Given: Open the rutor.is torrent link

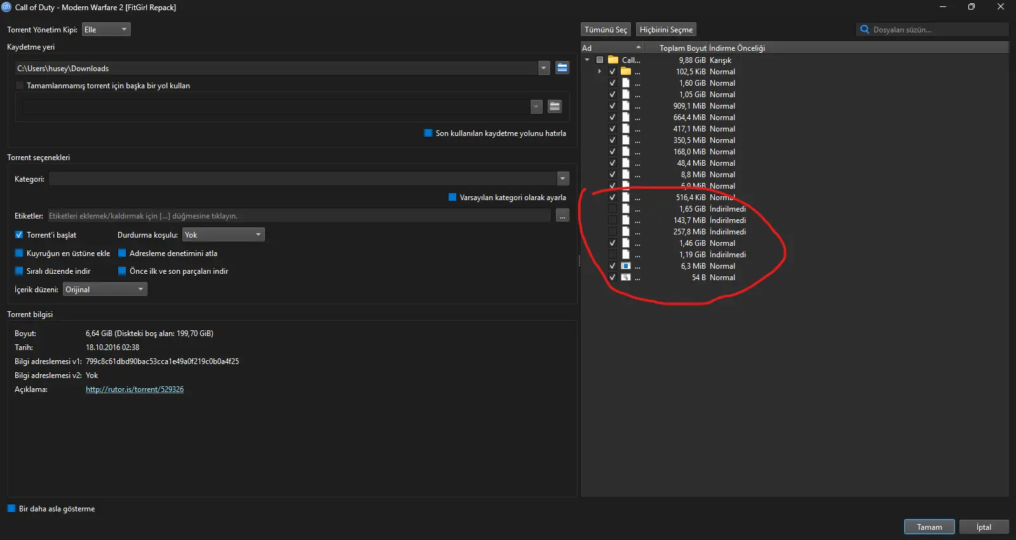Looking at the screenshot, I should (135, 389).
